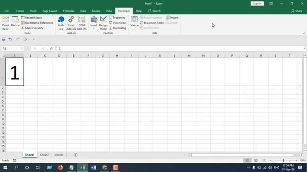Open the taskbar Task View
The height and width of the screenshot is (172, 307).
point(38,168)
